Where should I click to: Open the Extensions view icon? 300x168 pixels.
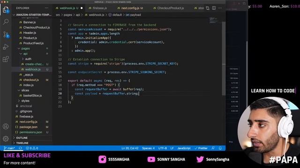[x=6, y=59]
